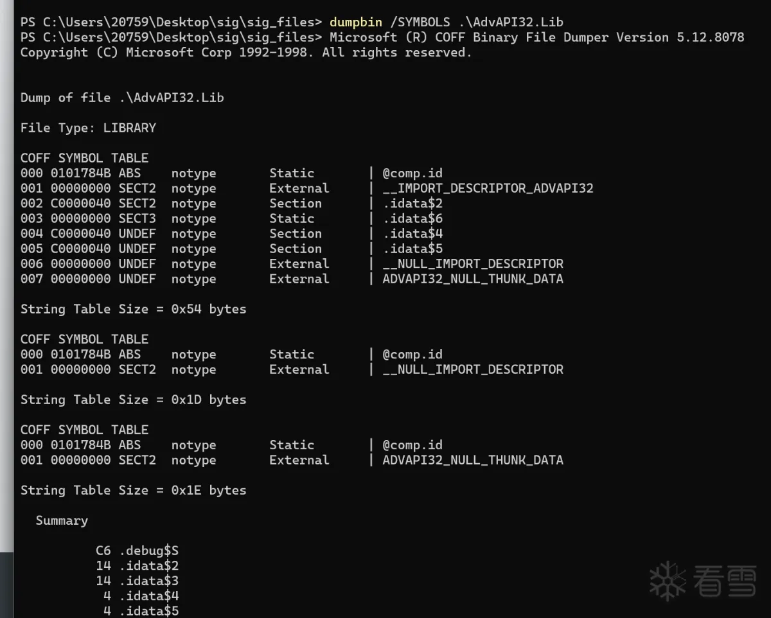Click the __IMPORT_DESCRIPTOR_ADVAPI32 symbol name
Screen dimensions: 771x618
[x=488, y=188]
